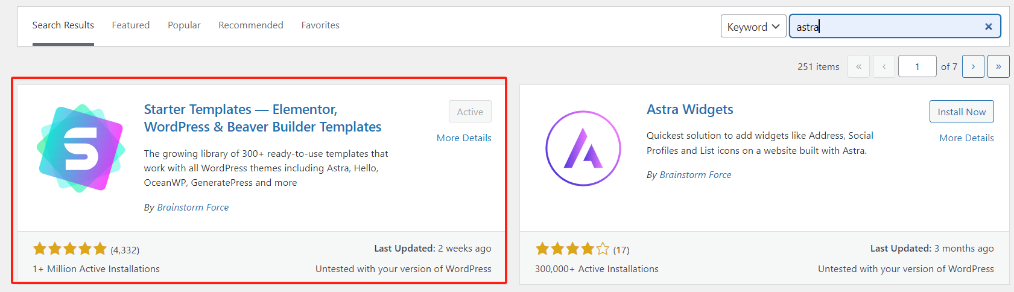Open Brainstorm Force author link under Starter Templates
1014x292 pixels.
193,208
